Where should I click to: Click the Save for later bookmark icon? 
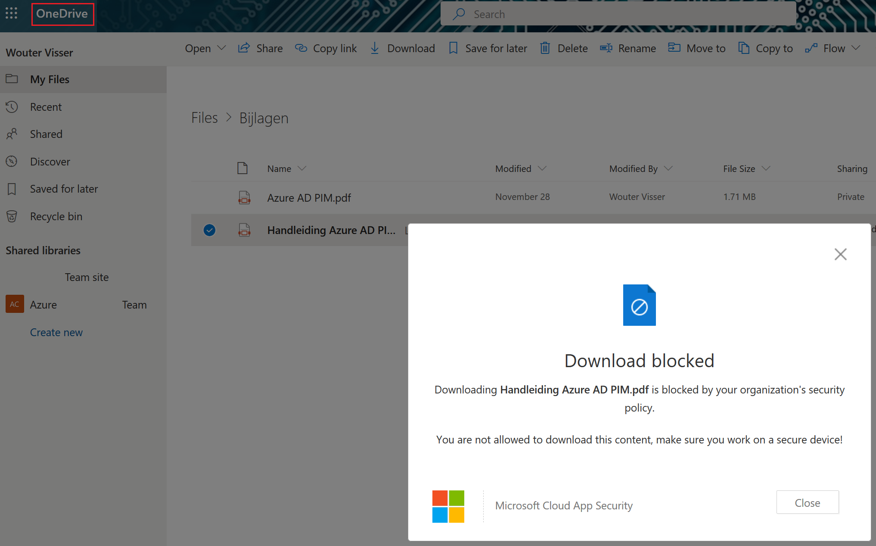[453, 48]
